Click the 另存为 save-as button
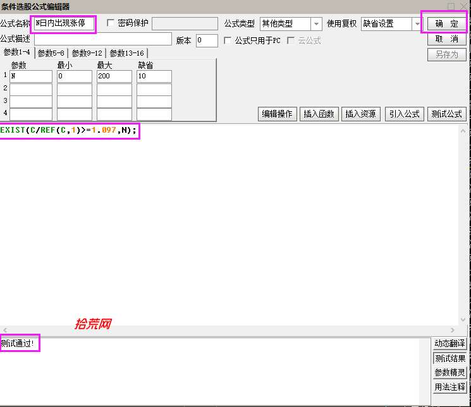 pos(447,55)
